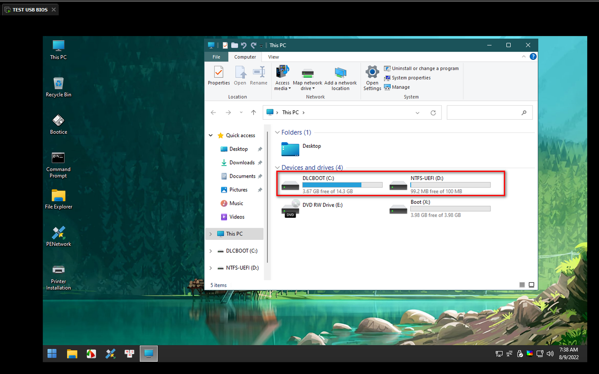Open the Recent locations dropdown arrow
599x374 pixels.
coord(241,113)
